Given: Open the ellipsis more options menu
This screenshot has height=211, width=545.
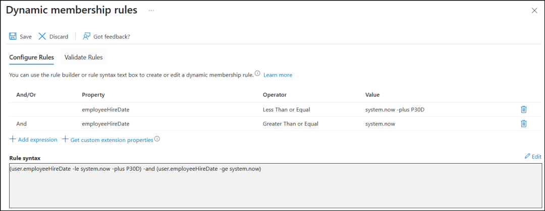Looking at the screenshot, I should (151, 11).
